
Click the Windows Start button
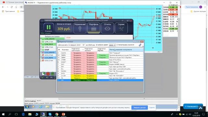click(x=3, y=114)
